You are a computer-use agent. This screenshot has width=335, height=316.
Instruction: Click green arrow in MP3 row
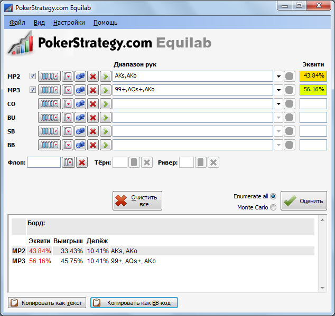(106, 90)
